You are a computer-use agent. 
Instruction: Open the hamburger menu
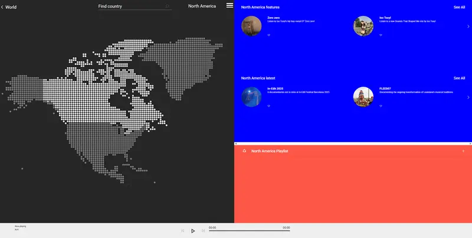(230, 5)
